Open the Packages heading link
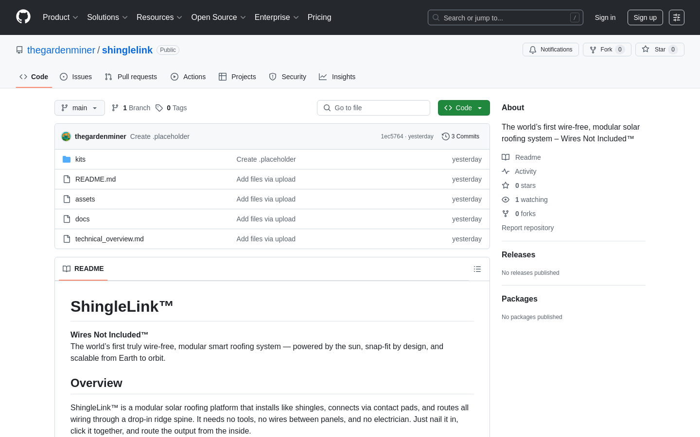The height and width of the screenshot is (437, 700). (x=519, y=299)
